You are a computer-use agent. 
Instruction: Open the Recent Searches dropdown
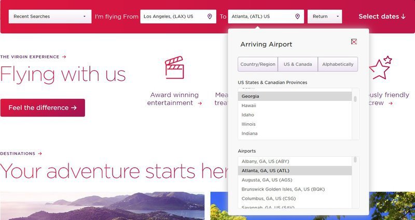pyautogui.click(x=50, y=17)
